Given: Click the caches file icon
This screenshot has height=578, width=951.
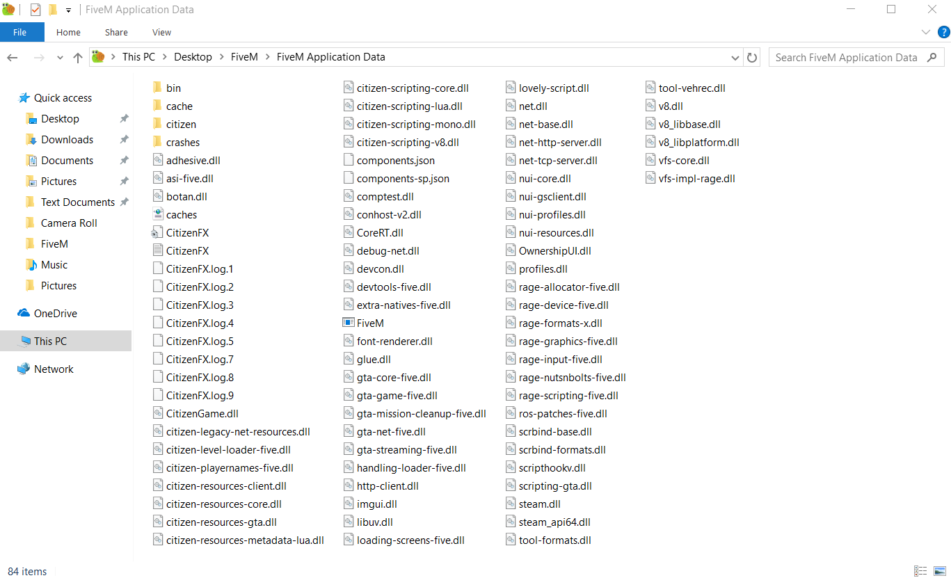Looking at the screenshot, I should coord(157,214).
